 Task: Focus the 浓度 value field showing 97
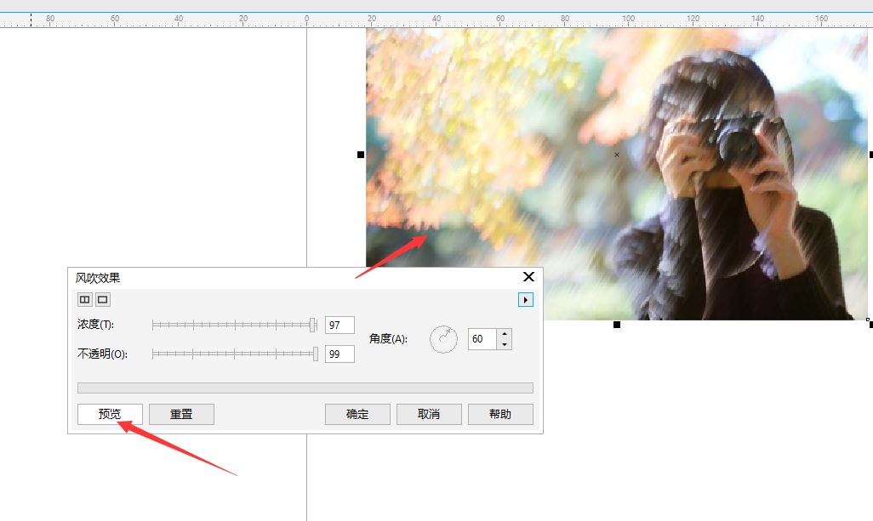click(x=339, y=326)
